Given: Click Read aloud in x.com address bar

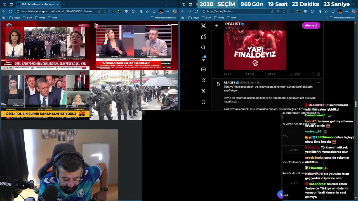Looking at the screenshot, I should (278, 11).
